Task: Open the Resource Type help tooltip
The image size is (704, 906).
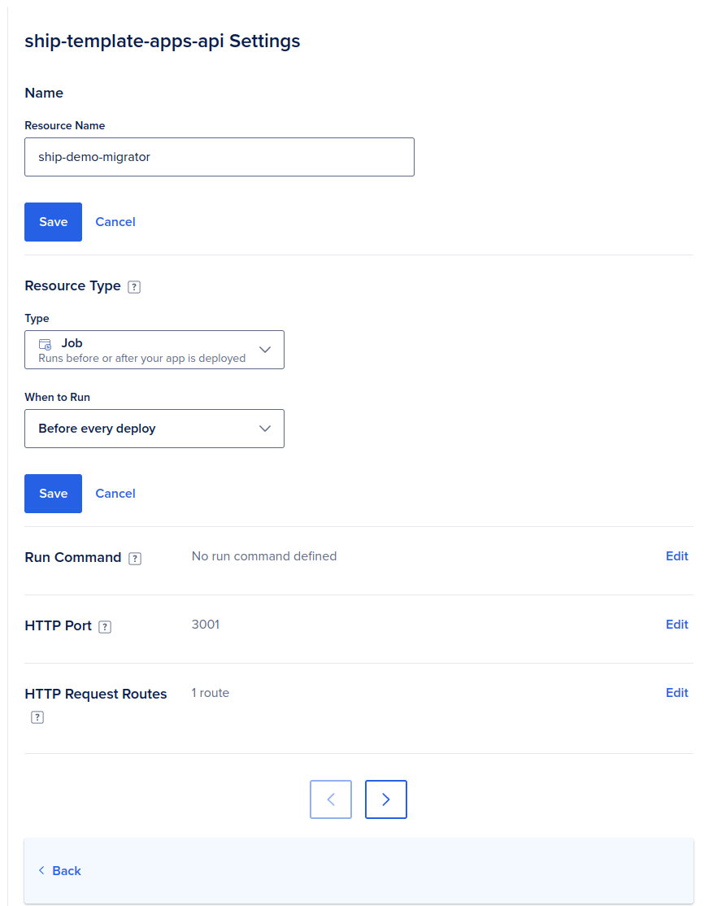Action: 133,286
